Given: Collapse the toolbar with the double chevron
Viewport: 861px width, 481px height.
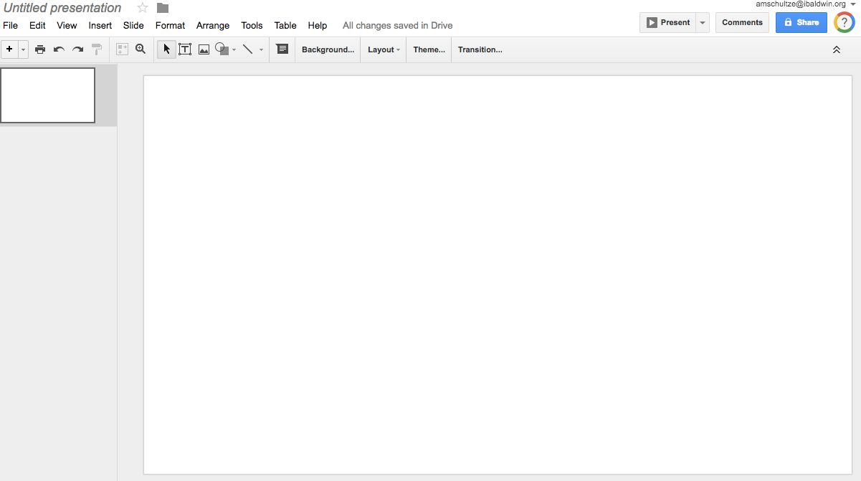Looking at the screenshot, I should (x=836, y=49).
